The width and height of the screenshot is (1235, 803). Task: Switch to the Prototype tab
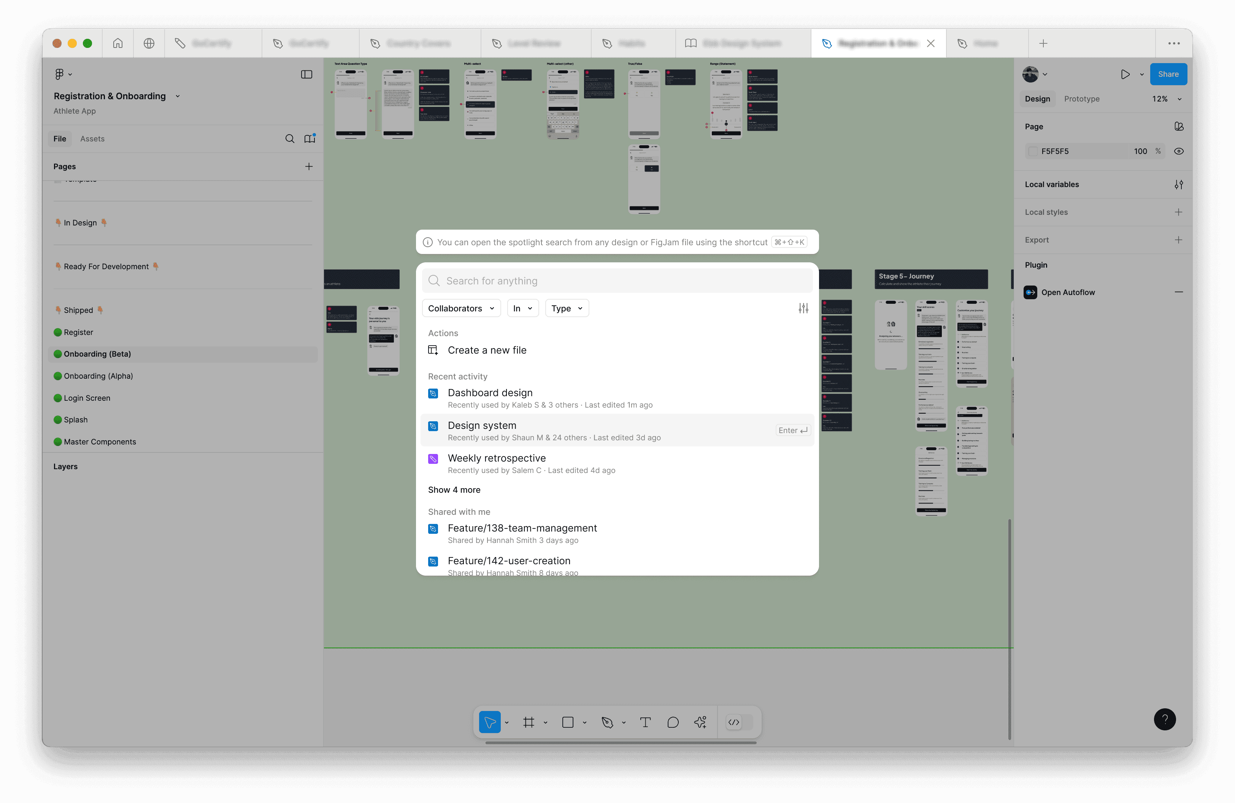[x=1081, y=99]
